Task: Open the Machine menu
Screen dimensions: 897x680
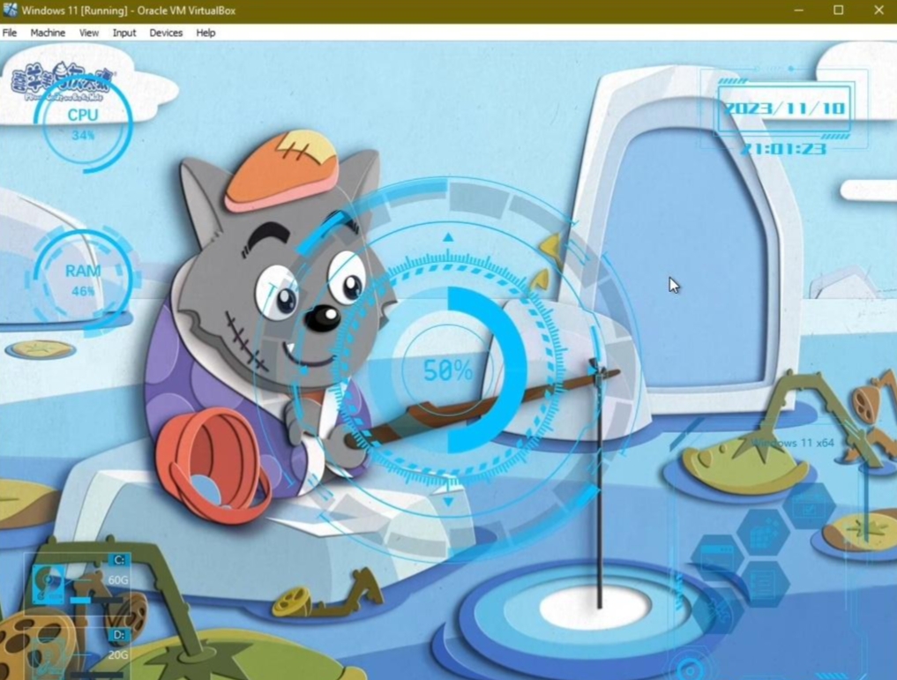Action: [x=48, y=33]
